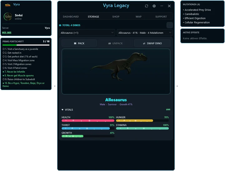The image size is (225, 171).
Task: Select task 5 Visit 2 Migration zones
Action: pyautogui.click(x=17, y=64)
